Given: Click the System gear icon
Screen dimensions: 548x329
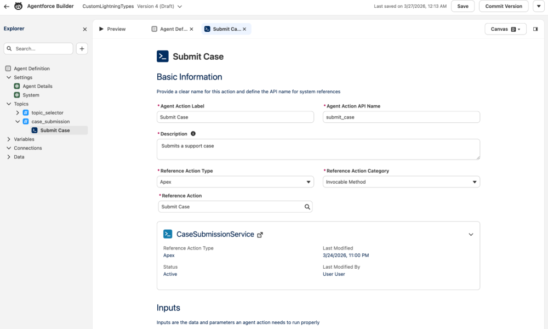Looking at the screenshot, I should [17, 95].
